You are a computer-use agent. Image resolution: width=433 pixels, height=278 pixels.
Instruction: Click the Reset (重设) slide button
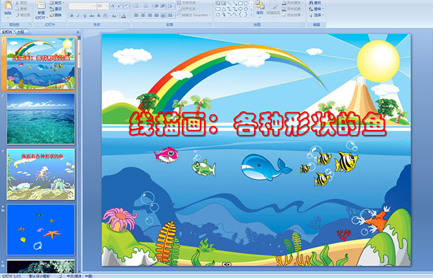tap(56, 9)
